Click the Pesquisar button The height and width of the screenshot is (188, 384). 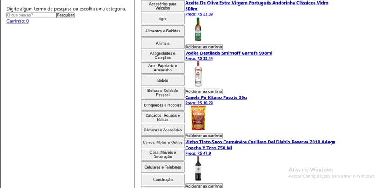(65, 15)
